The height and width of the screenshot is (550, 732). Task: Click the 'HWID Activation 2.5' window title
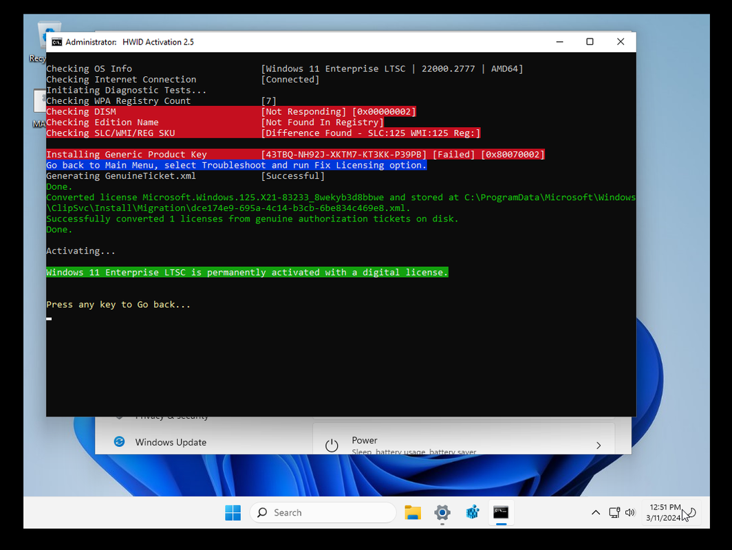pos(158,42)
